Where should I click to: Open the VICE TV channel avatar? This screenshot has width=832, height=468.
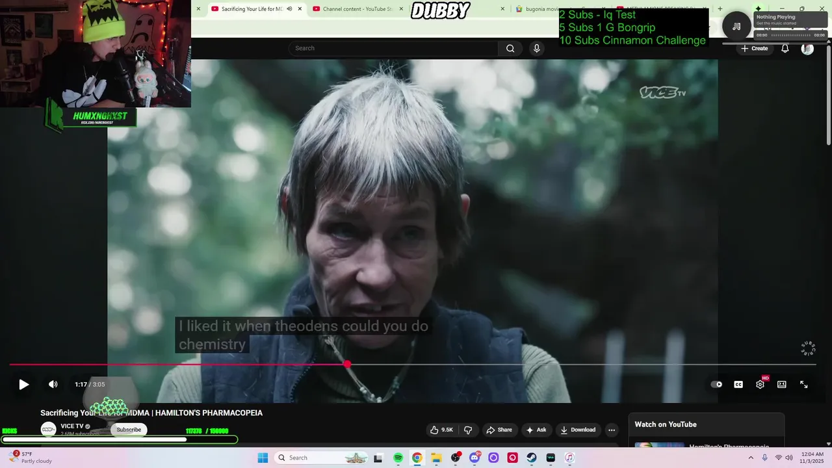pyautogui.click(x=48, y=430)
